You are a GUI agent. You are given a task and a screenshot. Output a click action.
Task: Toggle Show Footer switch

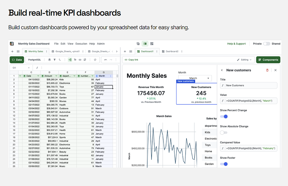(224, 164)
